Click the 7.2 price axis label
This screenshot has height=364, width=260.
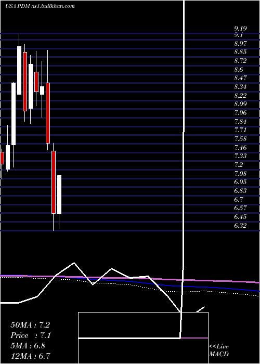click(239, 165)
